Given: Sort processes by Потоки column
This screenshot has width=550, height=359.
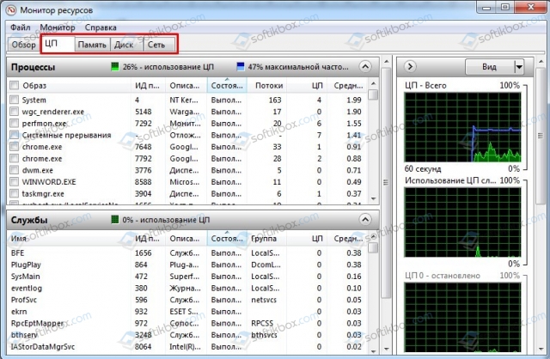Looking at the screenshot, I should pos(268,86).
